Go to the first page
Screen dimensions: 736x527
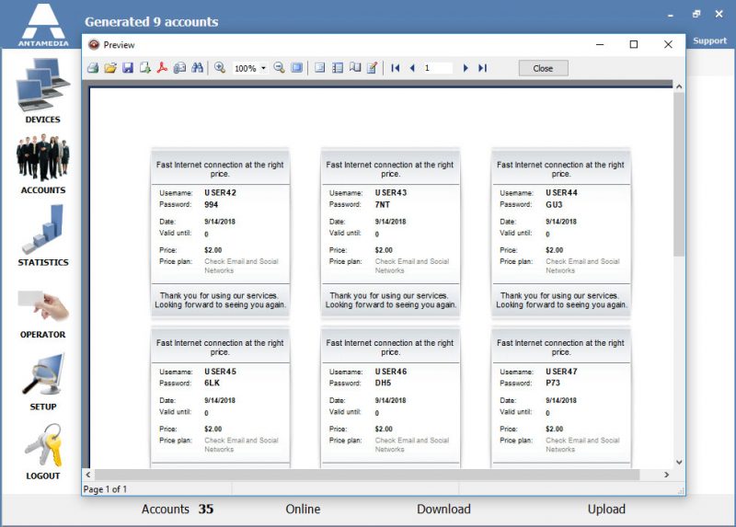(x=396, y=68)
